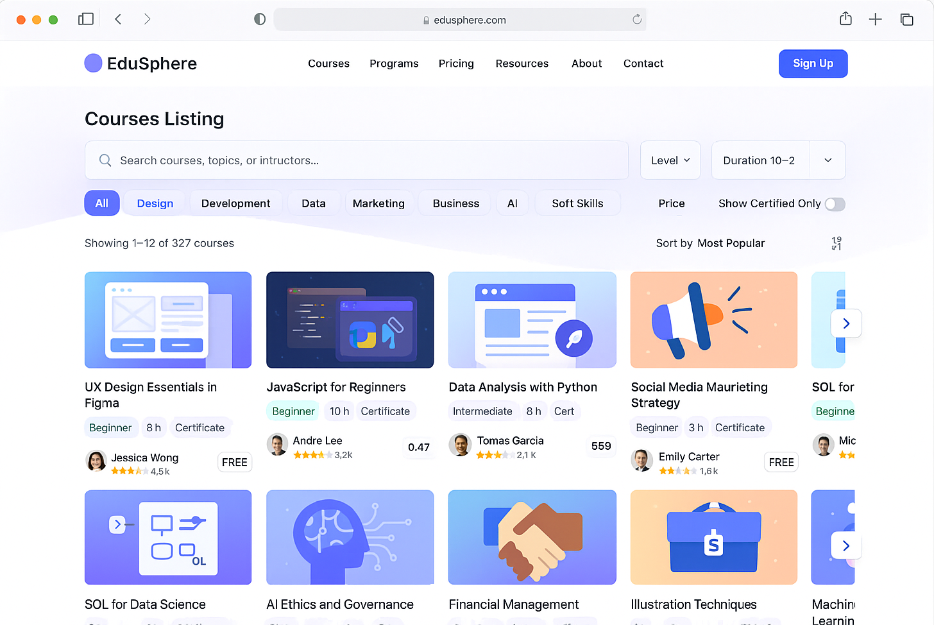Click the sort order icon beside Most Popular

[836, 243]
